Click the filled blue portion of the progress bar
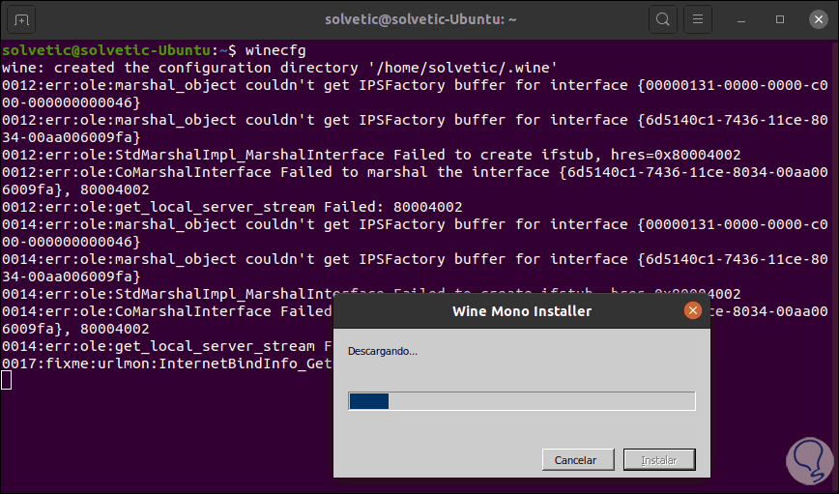Viewport: 839px width, 494px height. (x=368, y=401)
